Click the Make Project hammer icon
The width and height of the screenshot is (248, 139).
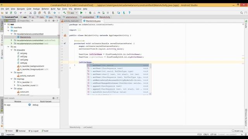click(x=64, y=13)
